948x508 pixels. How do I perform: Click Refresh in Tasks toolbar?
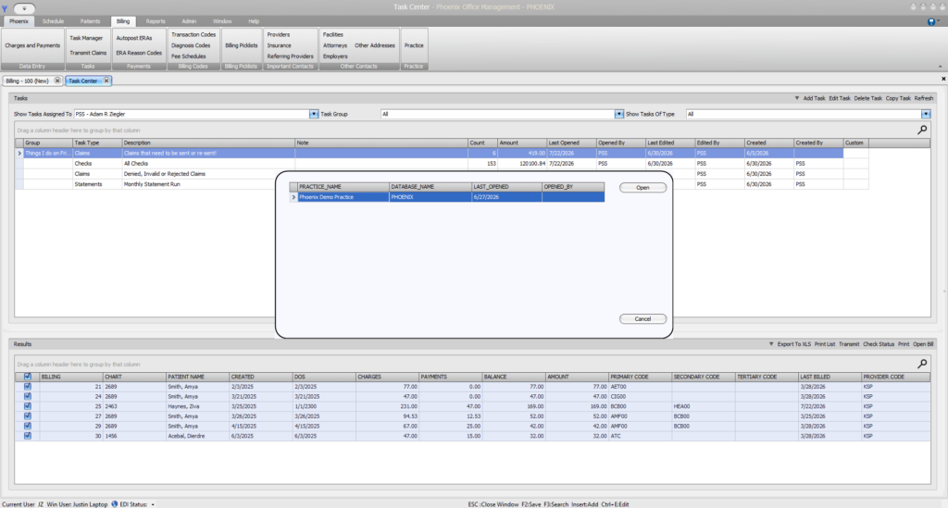click(924, 98)
